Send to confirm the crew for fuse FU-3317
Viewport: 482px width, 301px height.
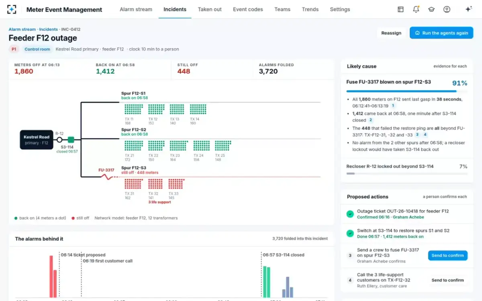(447, 255)
